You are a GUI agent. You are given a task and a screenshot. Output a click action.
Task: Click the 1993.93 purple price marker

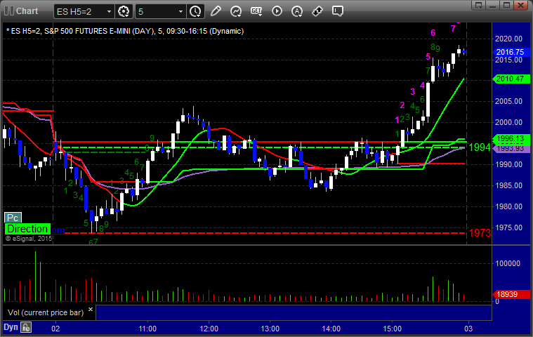511,148
